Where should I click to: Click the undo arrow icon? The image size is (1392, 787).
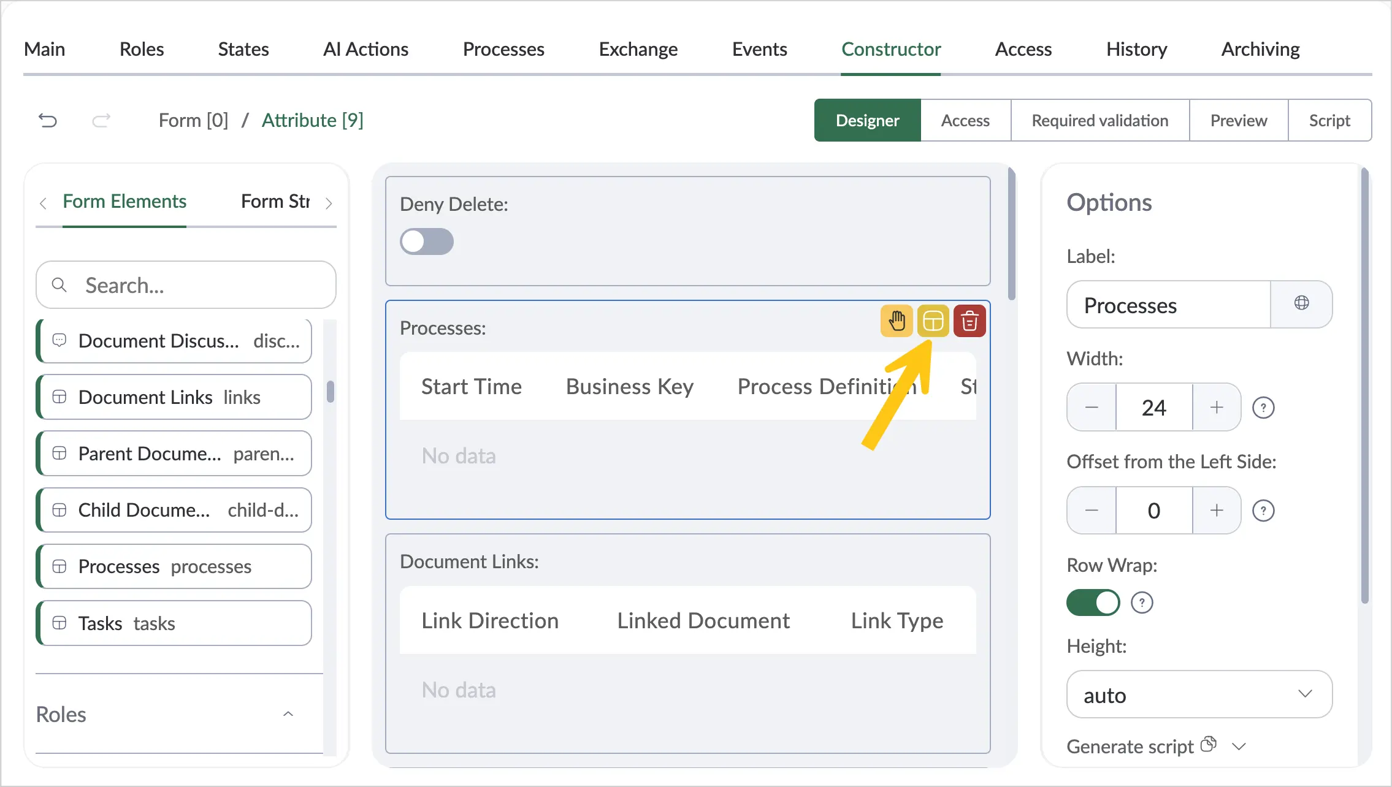coord(48,120)
